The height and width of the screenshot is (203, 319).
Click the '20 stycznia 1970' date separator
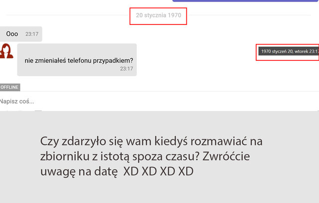[159, 15]
